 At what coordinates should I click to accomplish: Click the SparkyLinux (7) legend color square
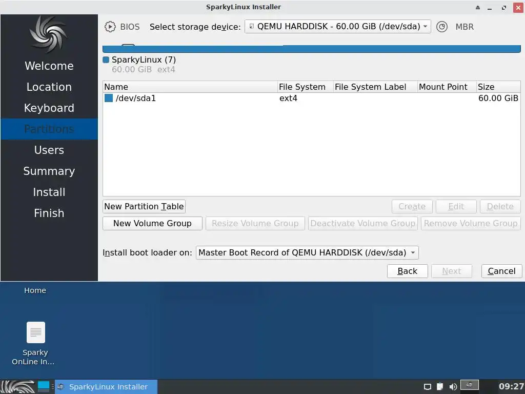[x=106, y=60]
